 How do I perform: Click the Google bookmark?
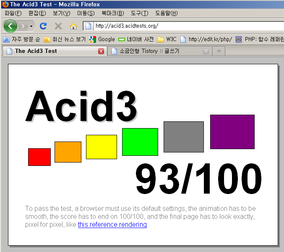click(102, 39)
